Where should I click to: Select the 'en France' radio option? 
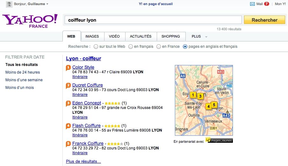pos(159,47)
